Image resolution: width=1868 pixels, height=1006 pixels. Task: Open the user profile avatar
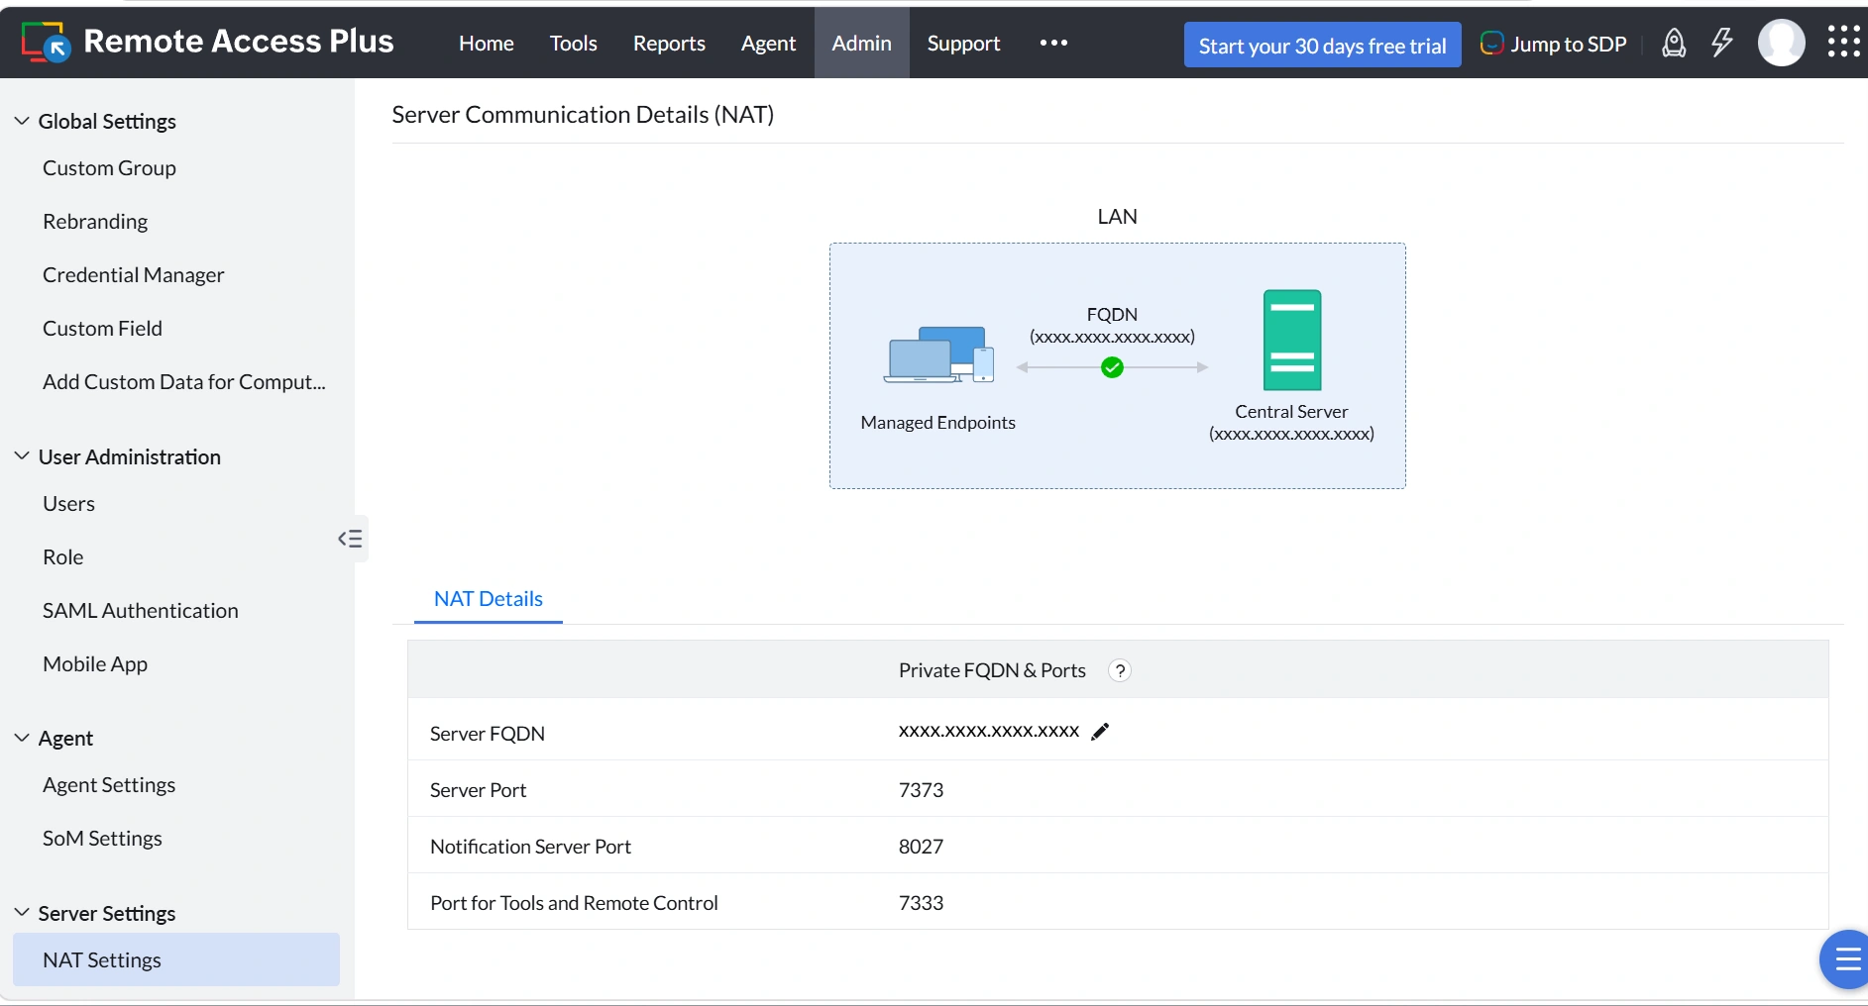1781,43
